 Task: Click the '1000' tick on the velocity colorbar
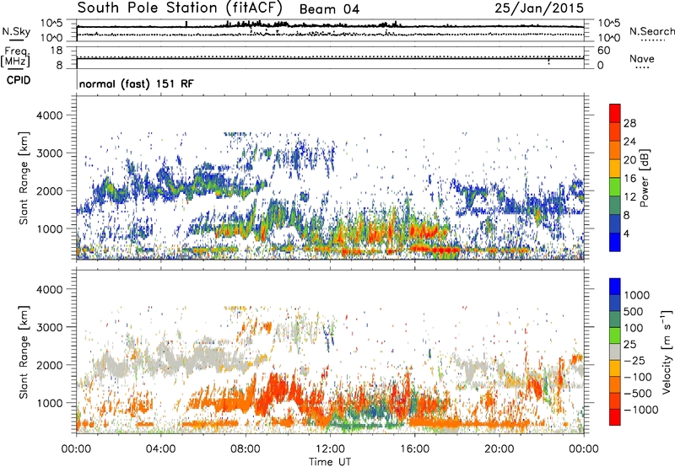tap(636, 295)
